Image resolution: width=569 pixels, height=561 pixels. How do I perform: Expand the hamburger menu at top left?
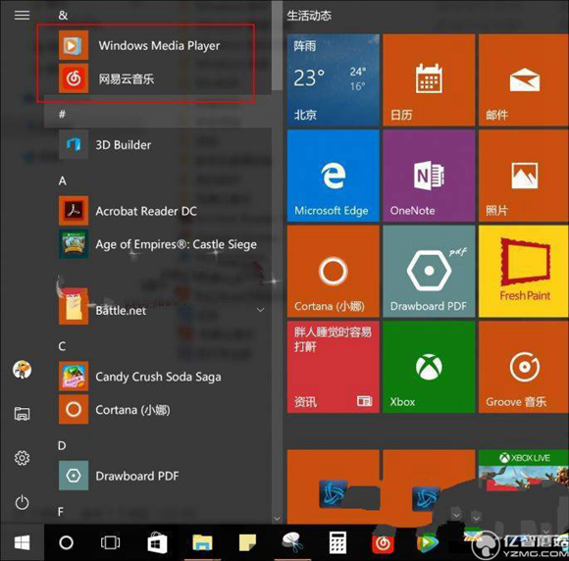click(22, 16)
